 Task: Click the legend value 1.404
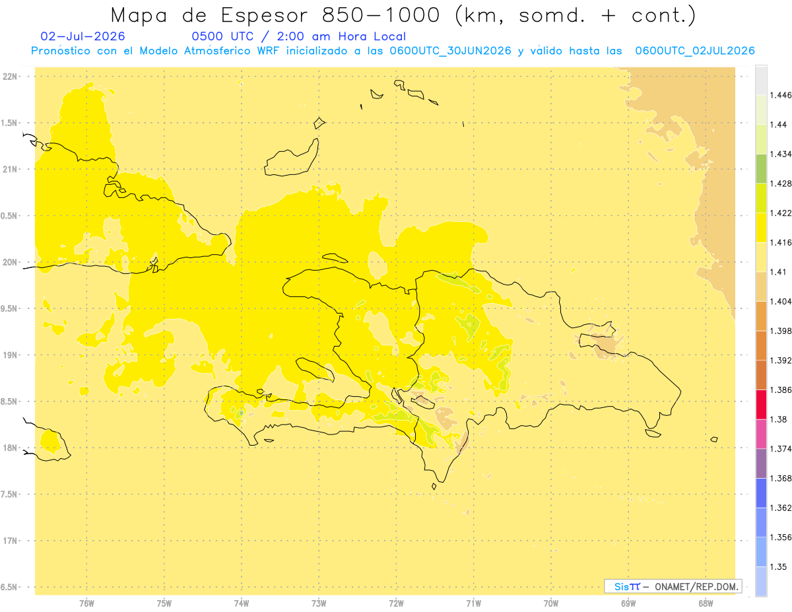point(780,301)
